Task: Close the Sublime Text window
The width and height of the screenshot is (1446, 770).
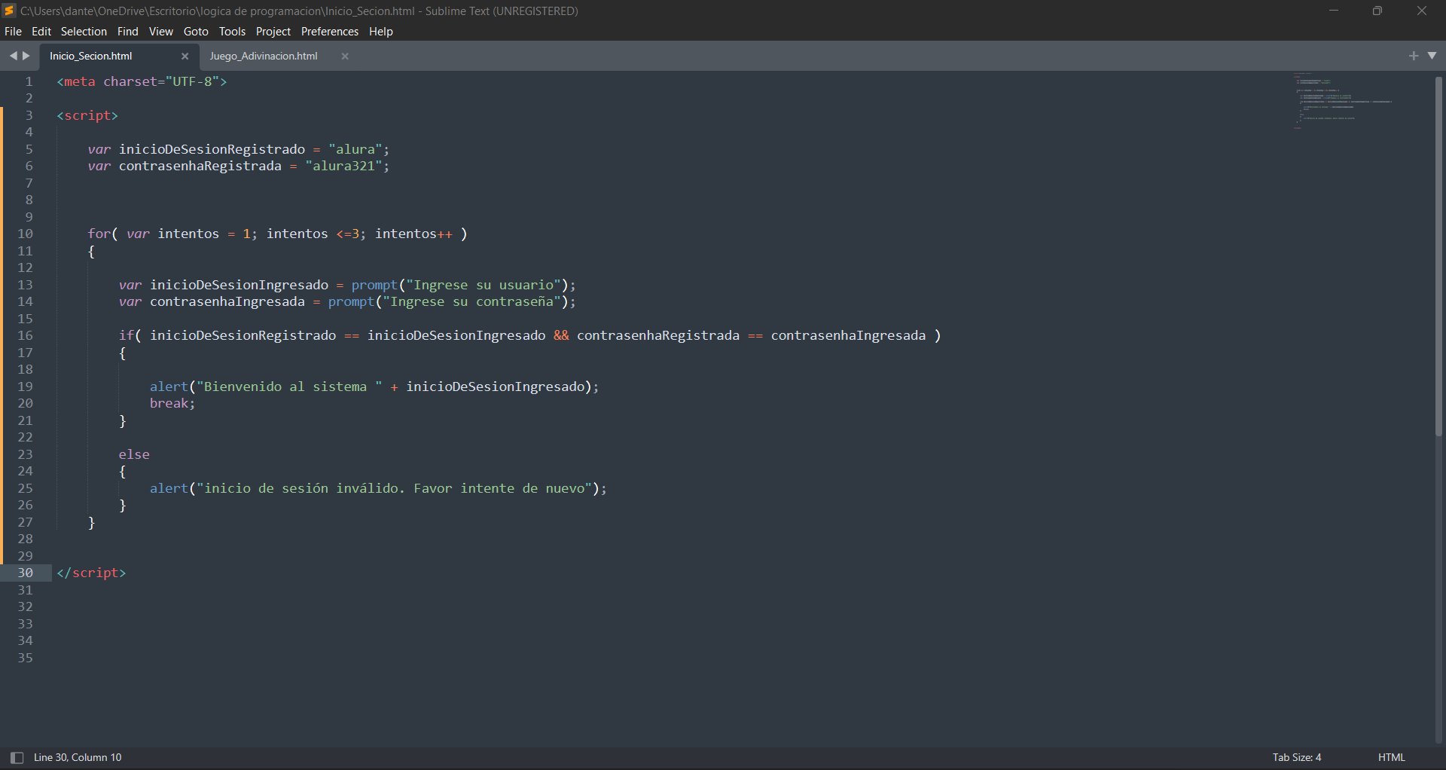Action: click(1422, 11)
